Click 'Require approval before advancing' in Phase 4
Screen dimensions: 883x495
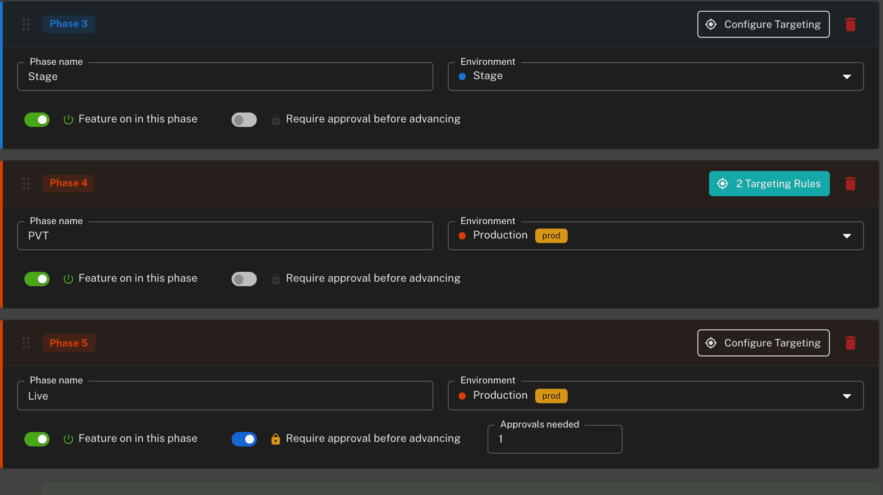373,278
